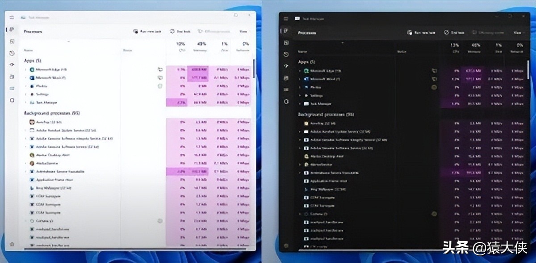Expand the Adobe Acrobat Update Service row in the light window
The height and width of the screenshot is (263, 536).
pyautogui.click(x=25, y=130)
